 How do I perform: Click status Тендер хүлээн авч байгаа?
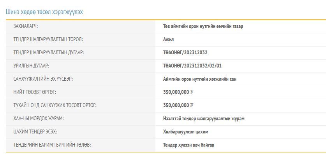point(189,145)
